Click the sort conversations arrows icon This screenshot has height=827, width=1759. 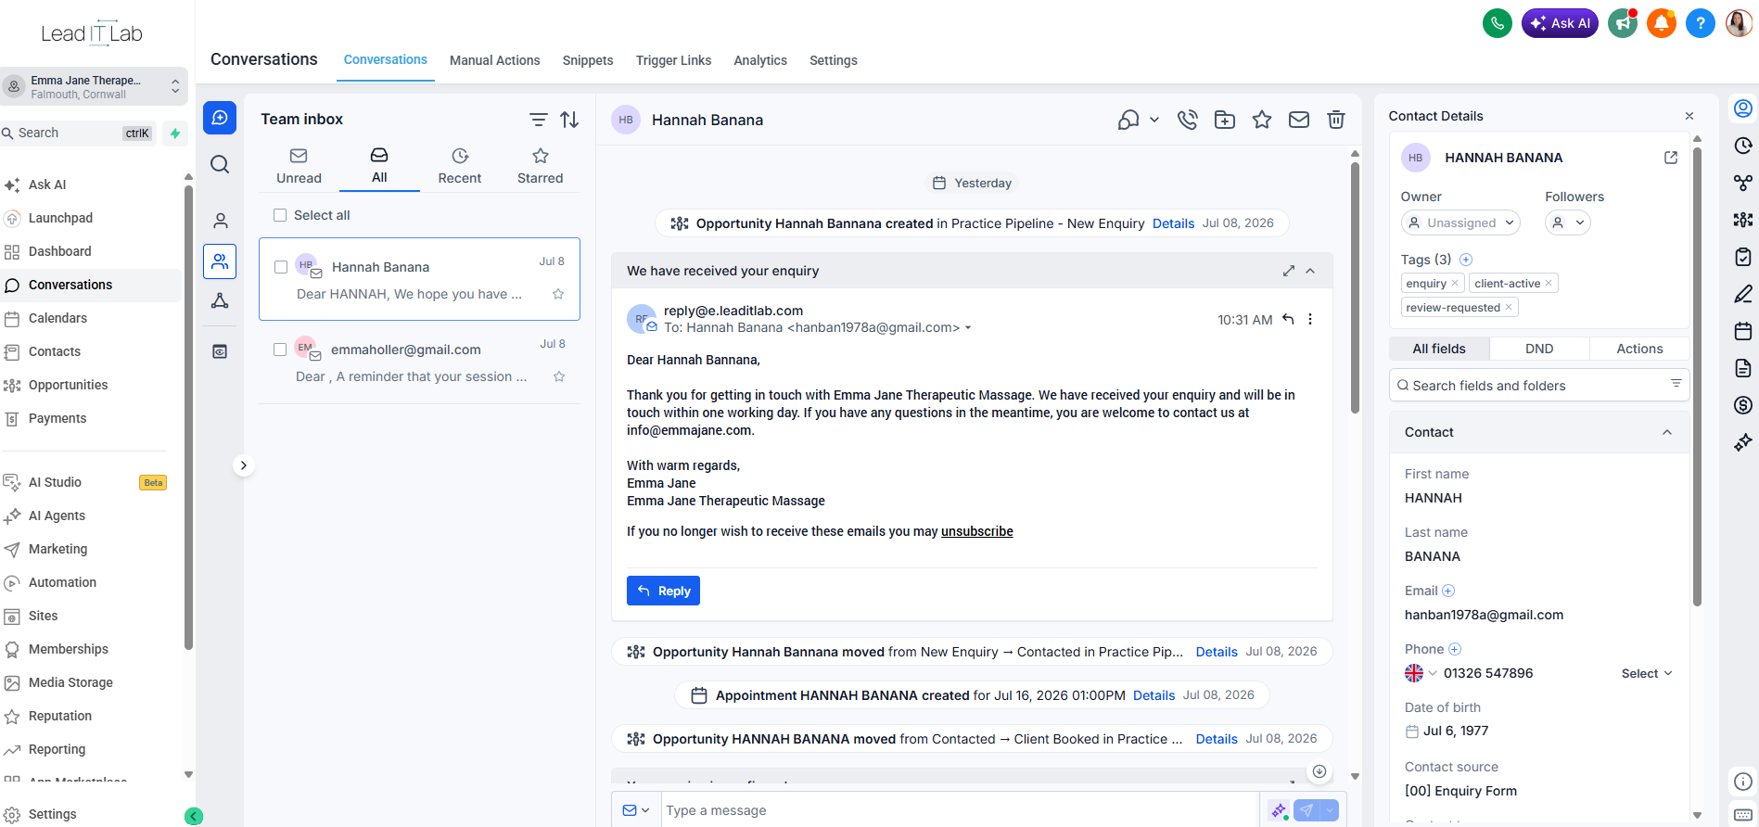pyautogui.click(x=569, y=120)
